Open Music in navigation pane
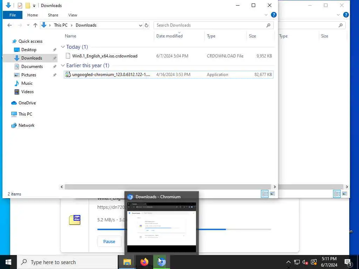359x269 pixels. coord(27,83)
